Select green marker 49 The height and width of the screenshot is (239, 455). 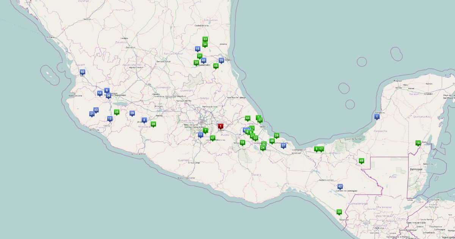tap(361, 161)
